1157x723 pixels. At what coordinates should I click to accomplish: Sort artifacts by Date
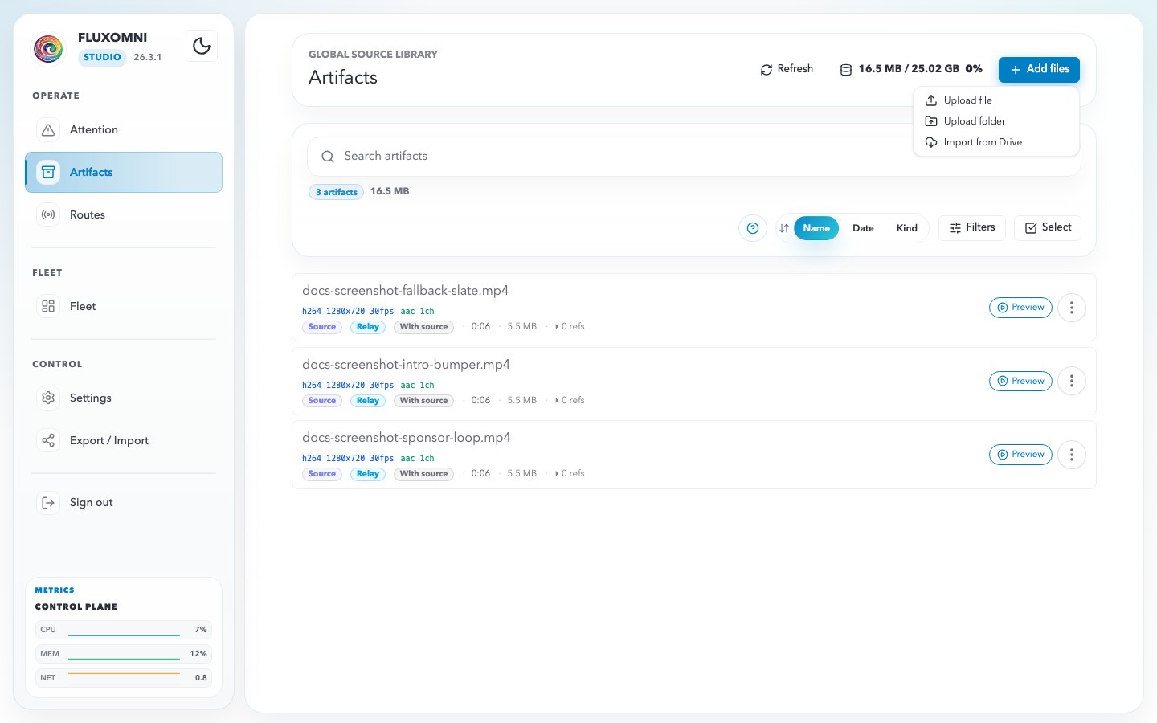click(863, 228)
